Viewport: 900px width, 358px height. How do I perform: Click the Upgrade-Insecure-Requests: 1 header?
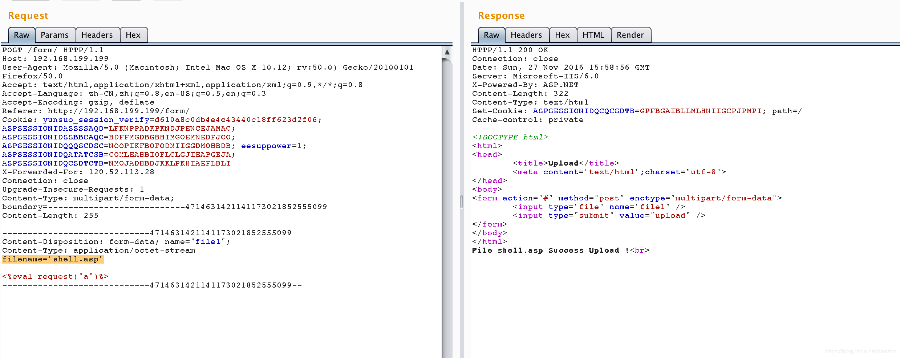pyautogui.click(x=73, y=189)
